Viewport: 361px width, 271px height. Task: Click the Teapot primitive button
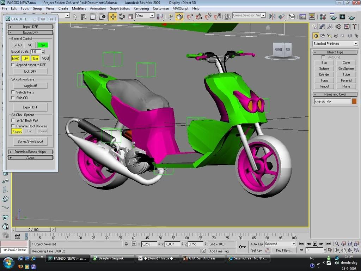(324, 86)
